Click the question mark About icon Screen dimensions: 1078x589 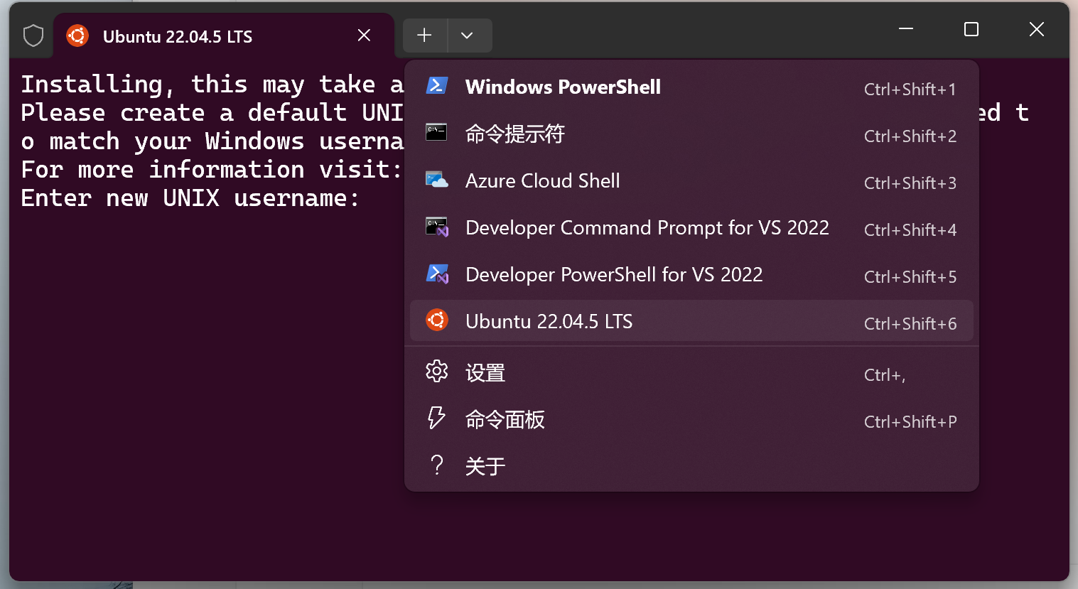(436, 465)
